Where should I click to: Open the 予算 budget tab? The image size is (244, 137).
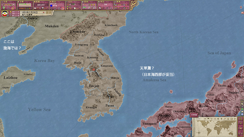pyautogui.click(x=25, y=5)
